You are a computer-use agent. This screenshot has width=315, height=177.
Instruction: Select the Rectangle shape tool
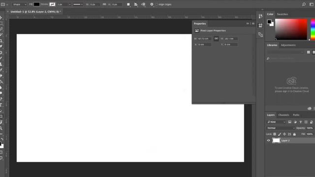coord(1,117)
